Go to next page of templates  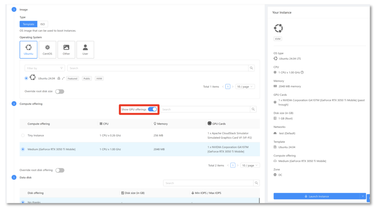pyautogui.click(x=233, y=86)
